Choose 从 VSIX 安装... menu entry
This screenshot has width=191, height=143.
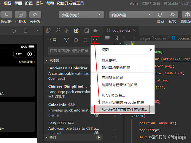(x=123, y=95)
